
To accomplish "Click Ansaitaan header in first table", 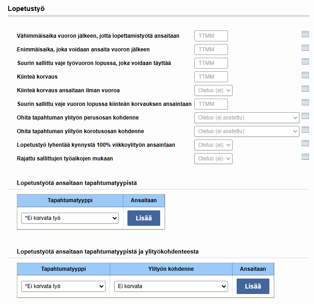I will pyautogui.click(x=144, y=200).
